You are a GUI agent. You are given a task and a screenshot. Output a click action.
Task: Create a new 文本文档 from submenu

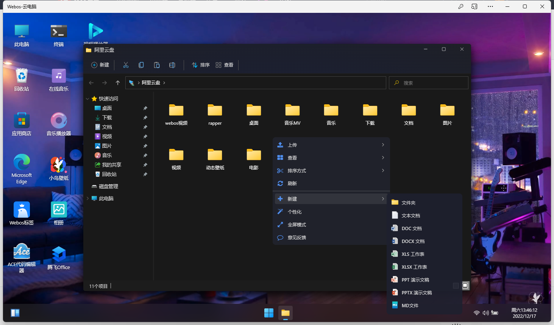click(424, 215)
